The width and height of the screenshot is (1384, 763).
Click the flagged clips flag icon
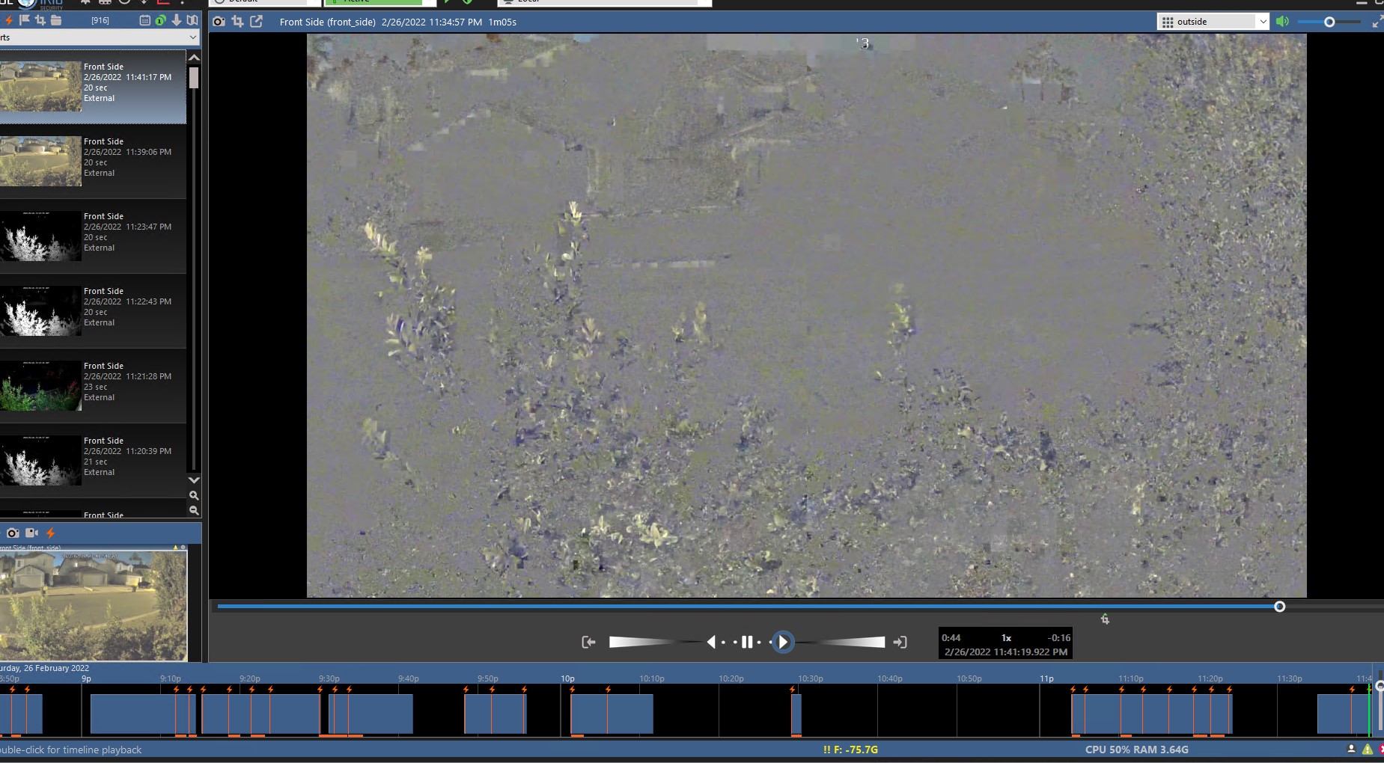pyautogui.click(x=24, y=20)
